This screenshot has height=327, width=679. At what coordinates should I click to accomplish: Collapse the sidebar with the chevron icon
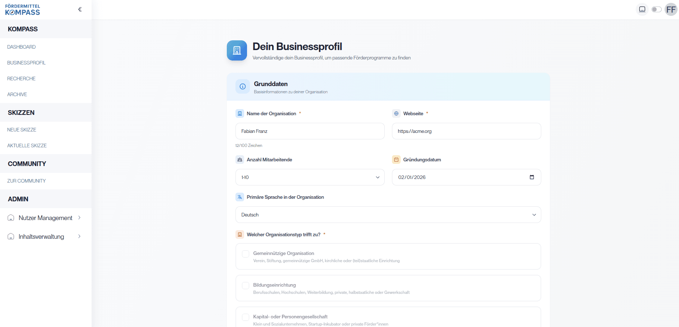(80, 9)
